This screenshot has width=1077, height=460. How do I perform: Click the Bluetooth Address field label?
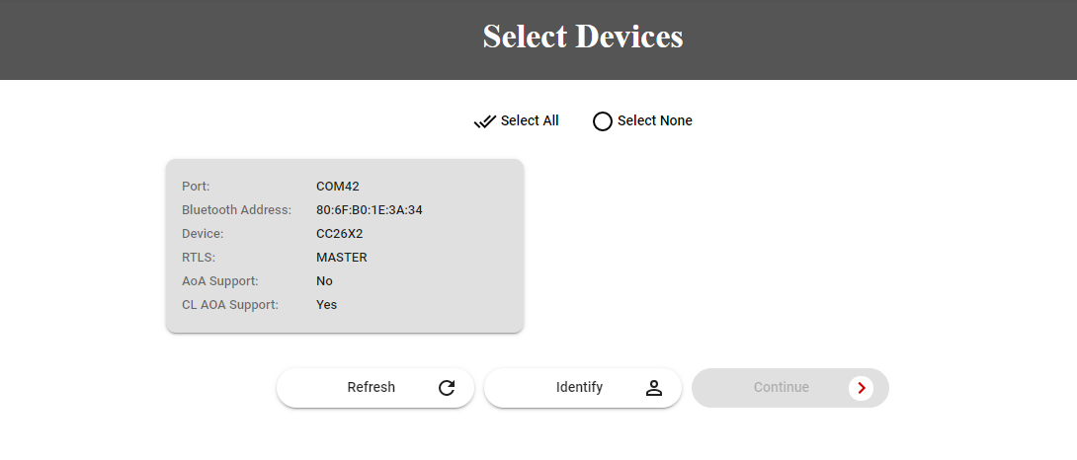[236, 209]
